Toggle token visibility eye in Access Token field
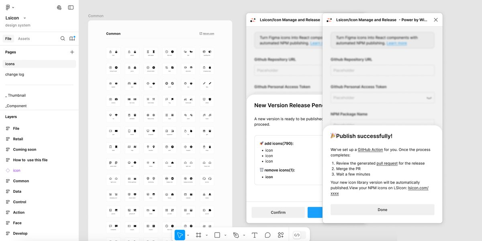Viewport: 482px width, 241px height. (x=429, y=98)
